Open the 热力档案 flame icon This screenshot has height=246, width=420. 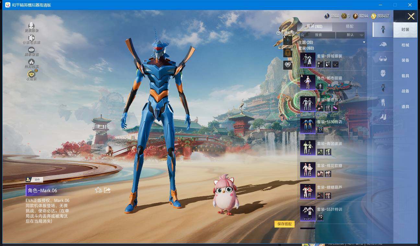pos(31,62)
